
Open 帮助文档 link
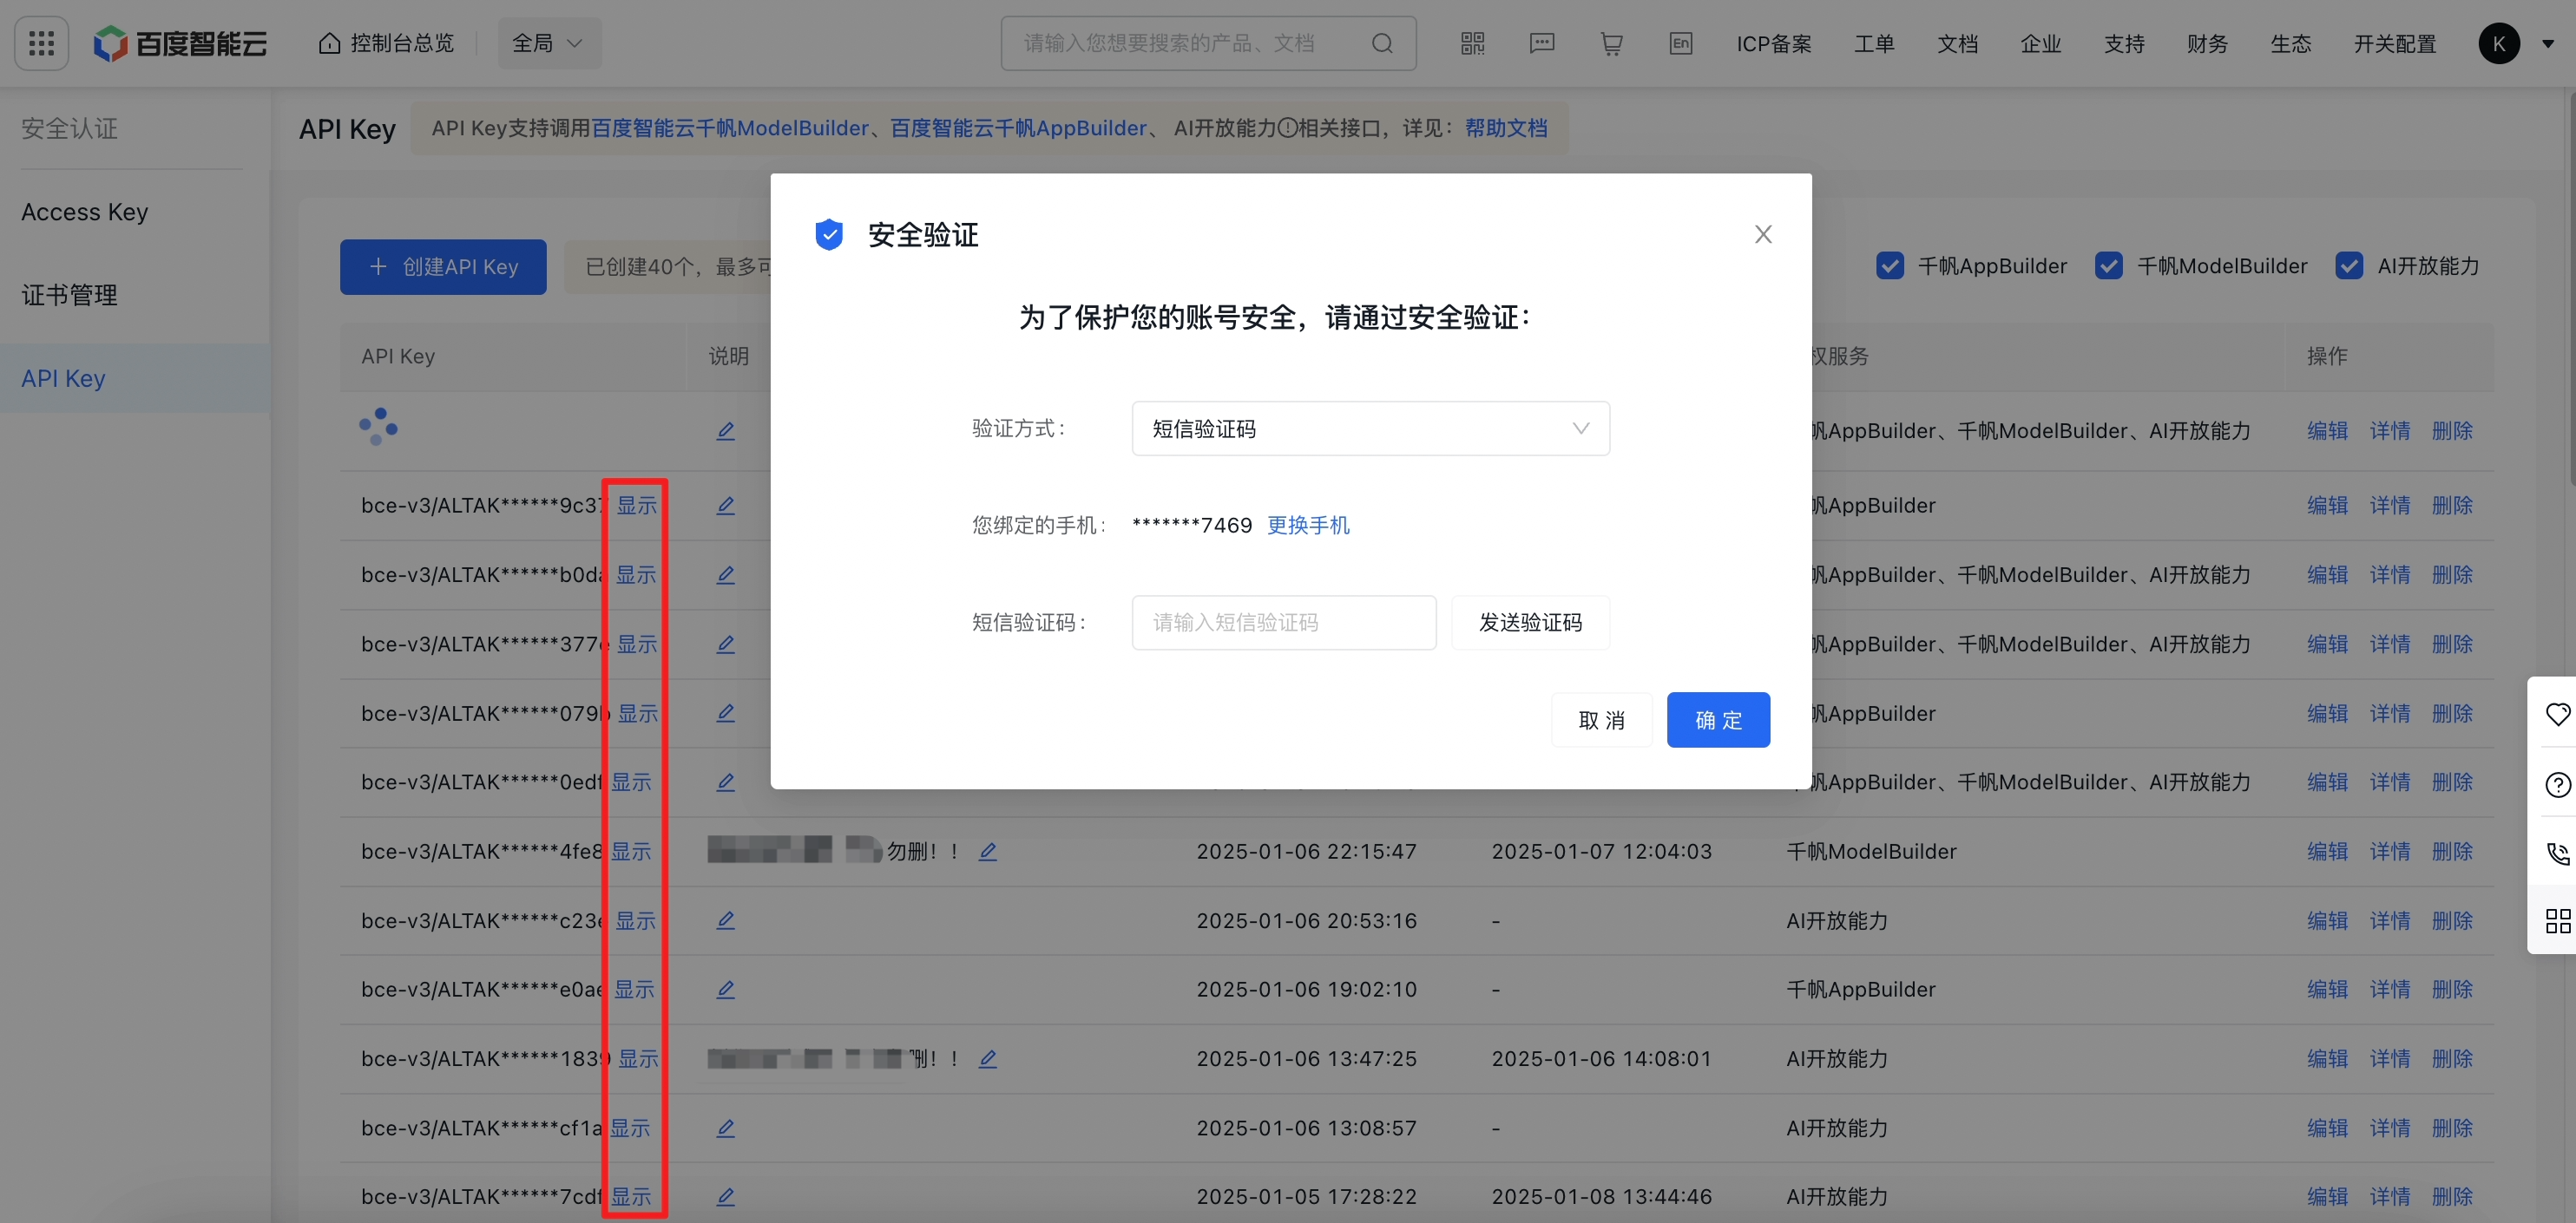[1506, 128]
